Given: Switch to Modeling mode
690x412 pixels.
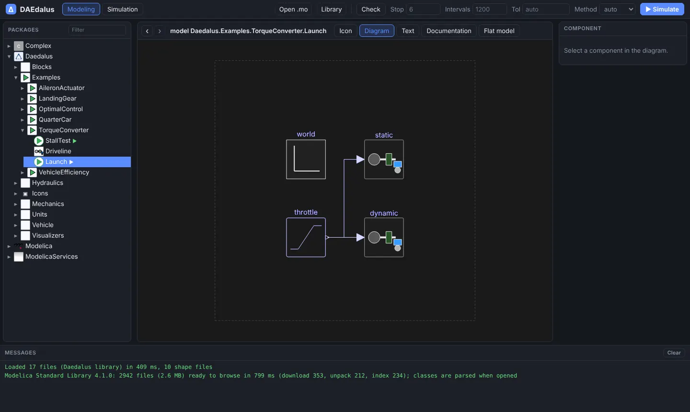Looking at the screenshot, I should point(81,9).
